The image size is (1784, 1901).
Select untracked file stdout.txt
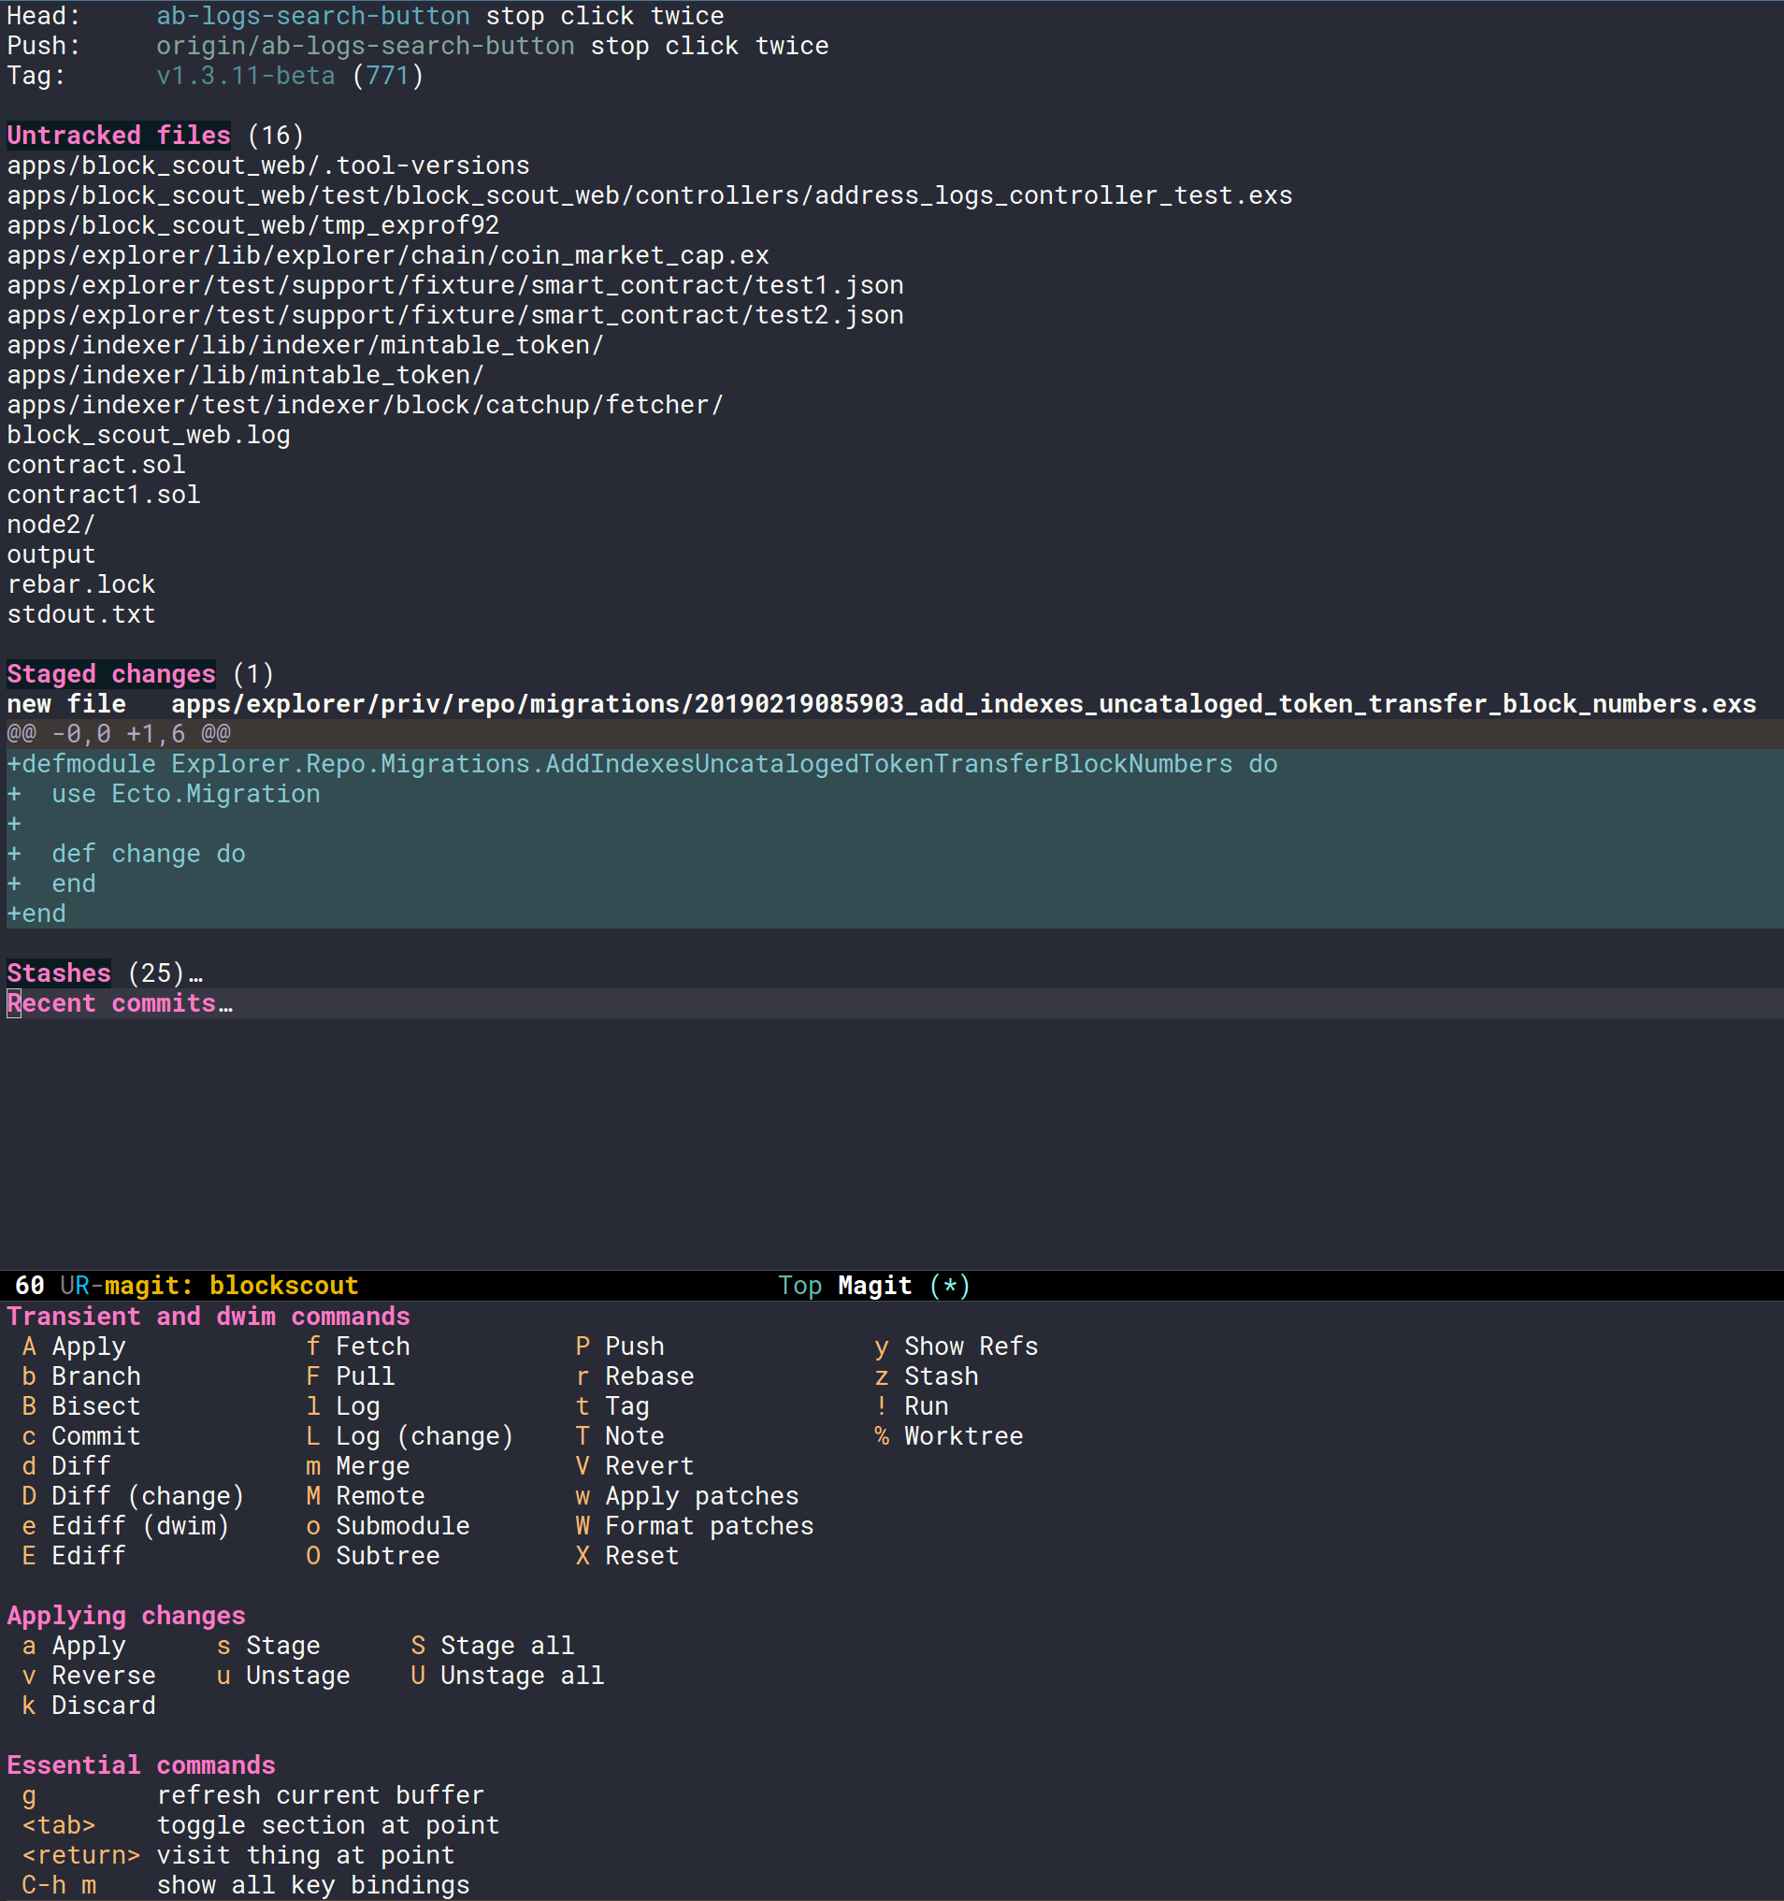[80, 614]
